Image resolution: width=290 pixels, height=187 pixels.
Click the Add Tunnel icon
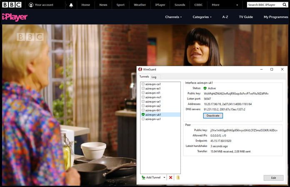pos(143,177)
